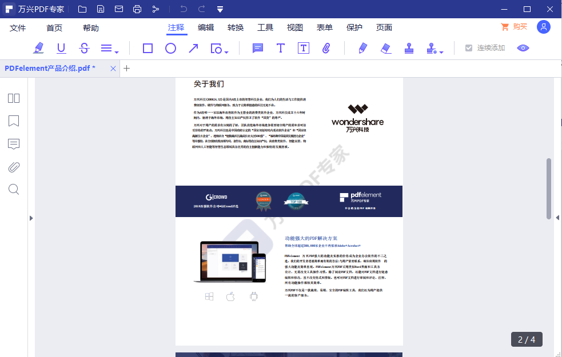Screen dimensions: 562x357
Task: Click the 购买 purchase button
Action: (x=514, y=27)
